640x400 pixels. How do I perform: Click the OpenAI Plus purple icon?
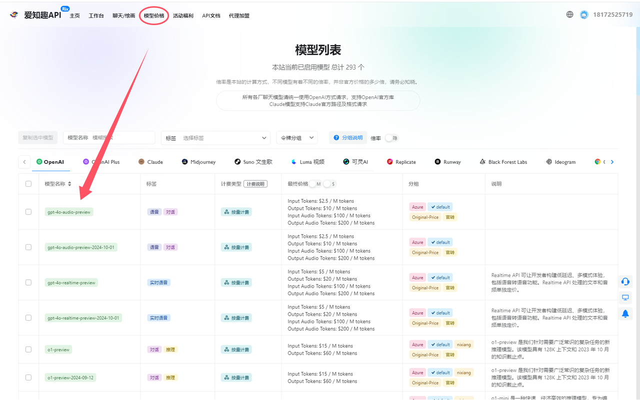(86, 162)
